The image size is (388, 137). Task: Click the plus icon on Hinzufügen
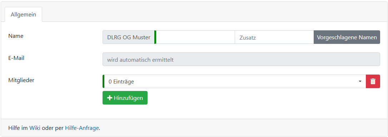pos(110,98)
